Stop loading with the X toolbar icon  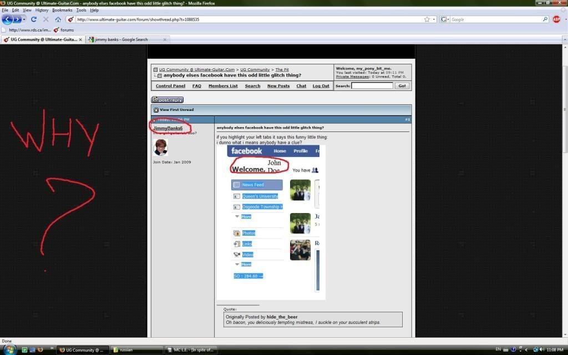click(45, 19)
